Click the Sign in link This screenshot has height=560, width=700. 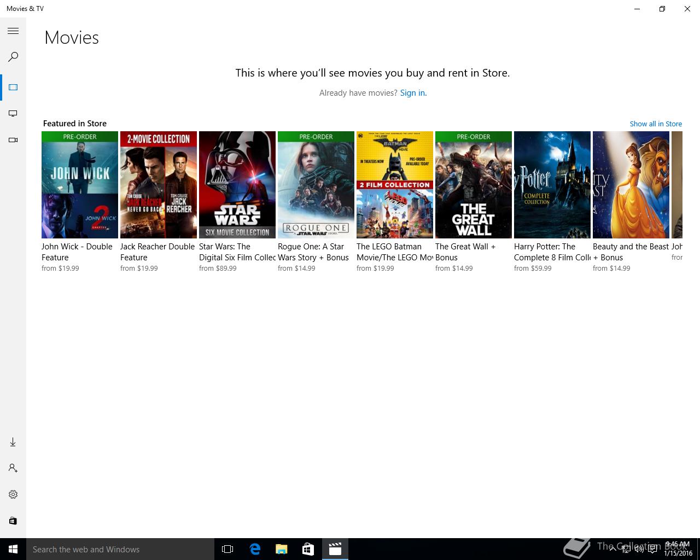[413, 93]
